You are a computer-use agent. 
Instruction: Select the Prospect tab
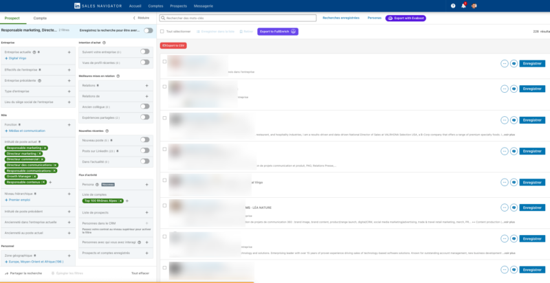12,19
